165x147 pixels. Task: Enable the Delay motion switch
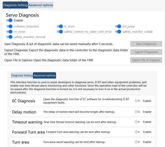tap(137, 112)
